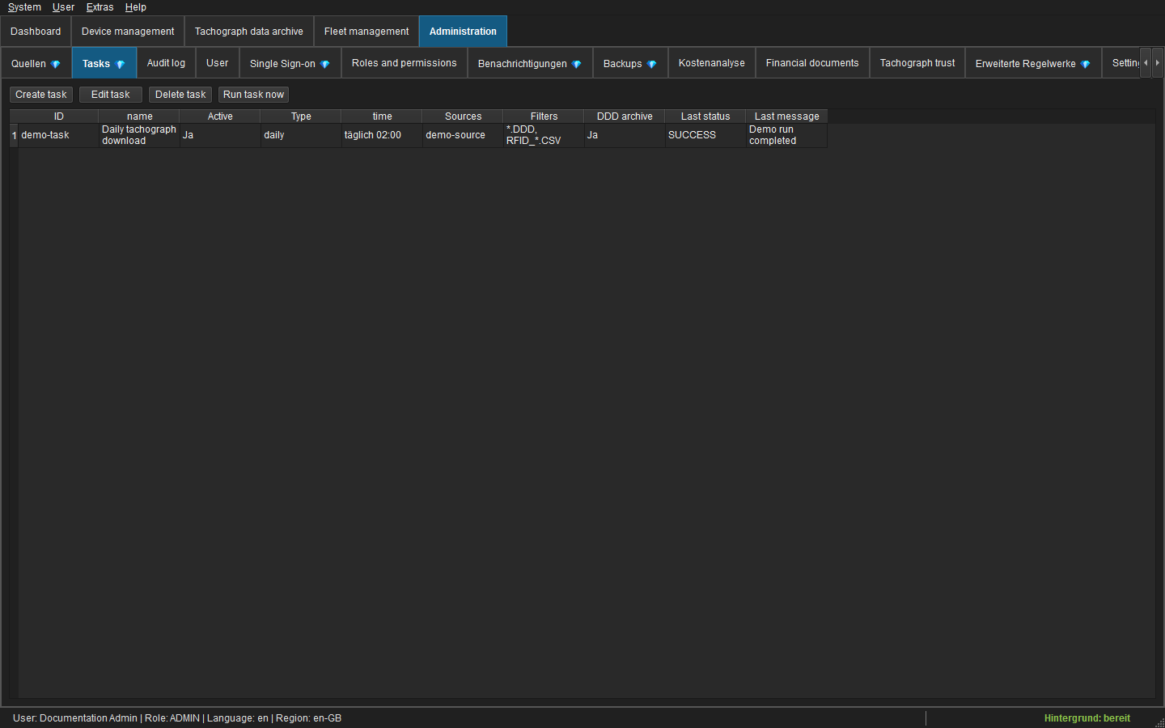Sort by Last status column header

pos(705,116)
